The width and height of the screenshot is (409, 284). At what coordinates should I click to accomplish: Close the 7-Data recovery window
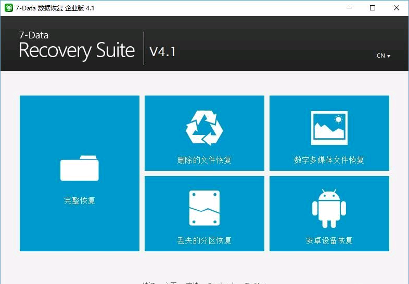(x=396, y=8)
